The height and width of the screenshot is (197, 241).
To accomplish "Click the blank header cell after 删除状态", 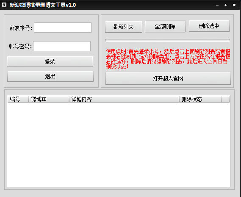I will [x=225, y=99].
